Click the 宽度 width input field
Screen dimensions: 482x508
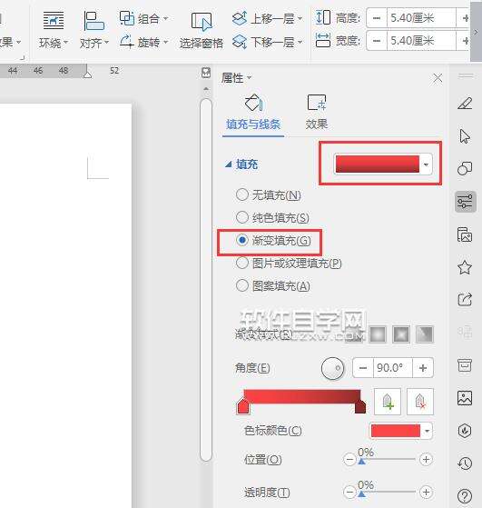[421, 41]
